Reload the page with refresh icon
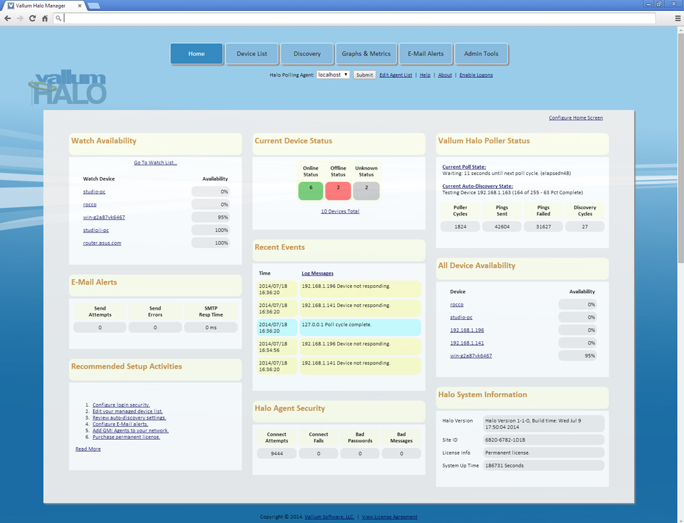Screen dimensions: 684x523 [x=32, y=18]
